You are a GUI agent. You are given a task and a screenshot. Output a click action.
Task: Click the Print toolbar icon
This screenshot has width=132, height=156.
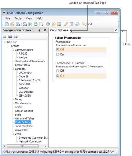pyautogui.click(x=24, y=24)
